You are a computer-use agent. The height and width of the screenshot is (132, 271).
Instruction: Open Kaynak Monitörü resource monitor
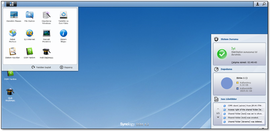tap(47, 36)
